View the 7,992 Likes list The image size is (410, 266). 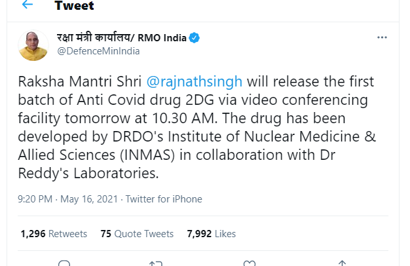[211, 234]
